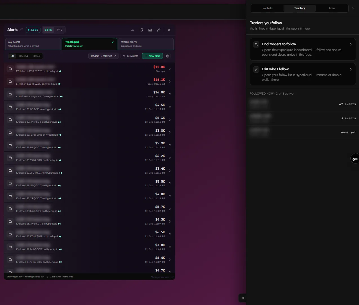Take a snapshot with the camera icon
This screenshot has width=359, height=305.
tap(150, 30)
